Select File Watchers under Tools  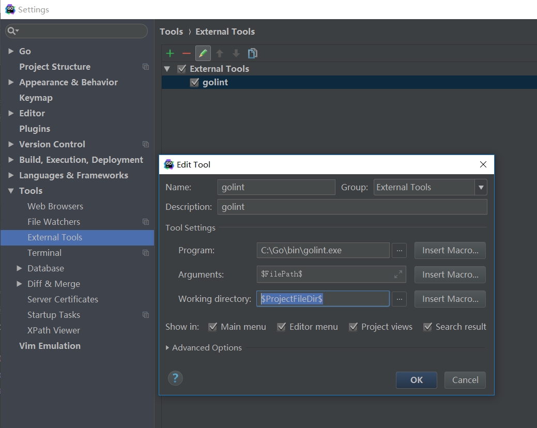click(x=54, y=222)
